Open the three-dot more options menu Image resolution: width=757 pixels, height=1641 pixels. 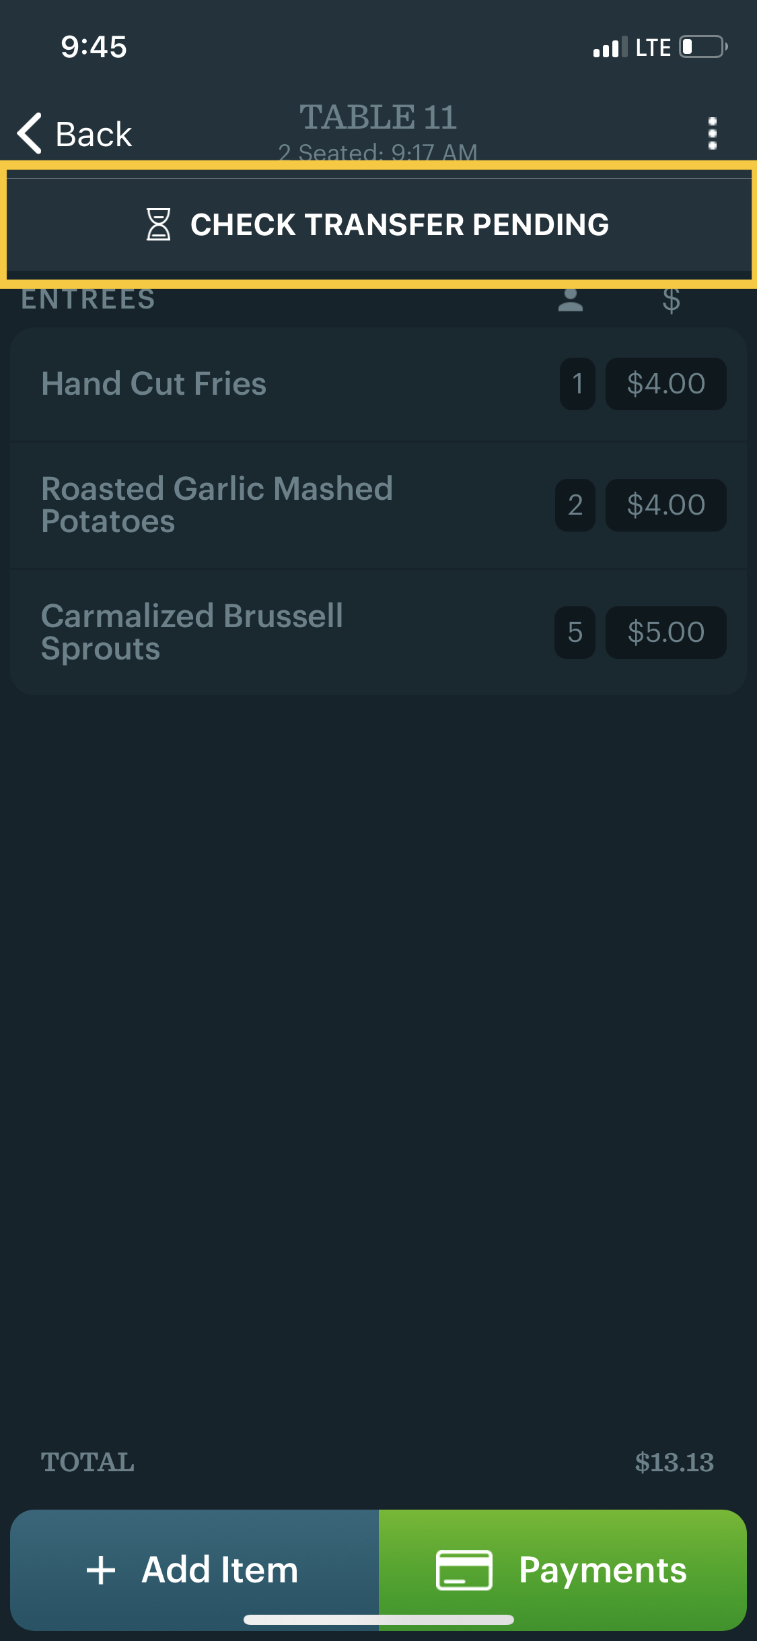tap(712, 133)
